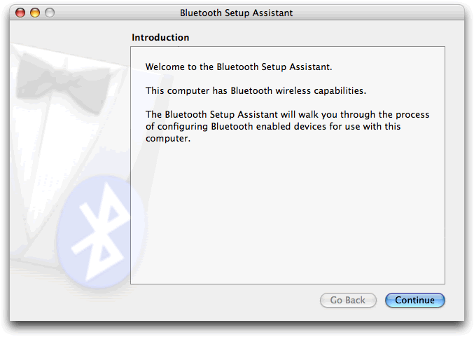The width and height of the screenshot is (474, 337).
Task: Select the Introduction heading
Action: pyautogui.click(x=160, y=37)
